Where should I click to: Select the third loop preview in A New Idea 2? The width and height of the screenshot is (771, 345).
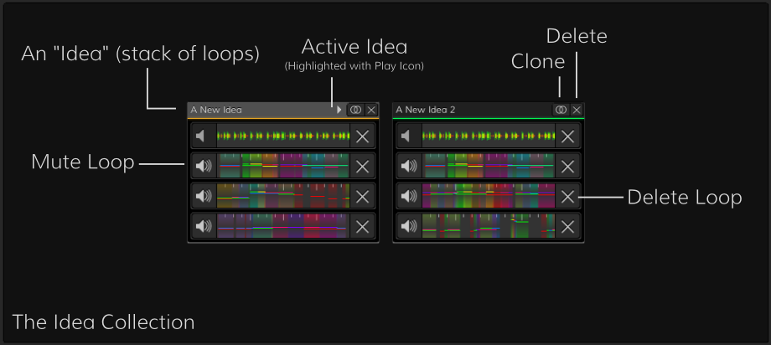click(x=489, y=196)
